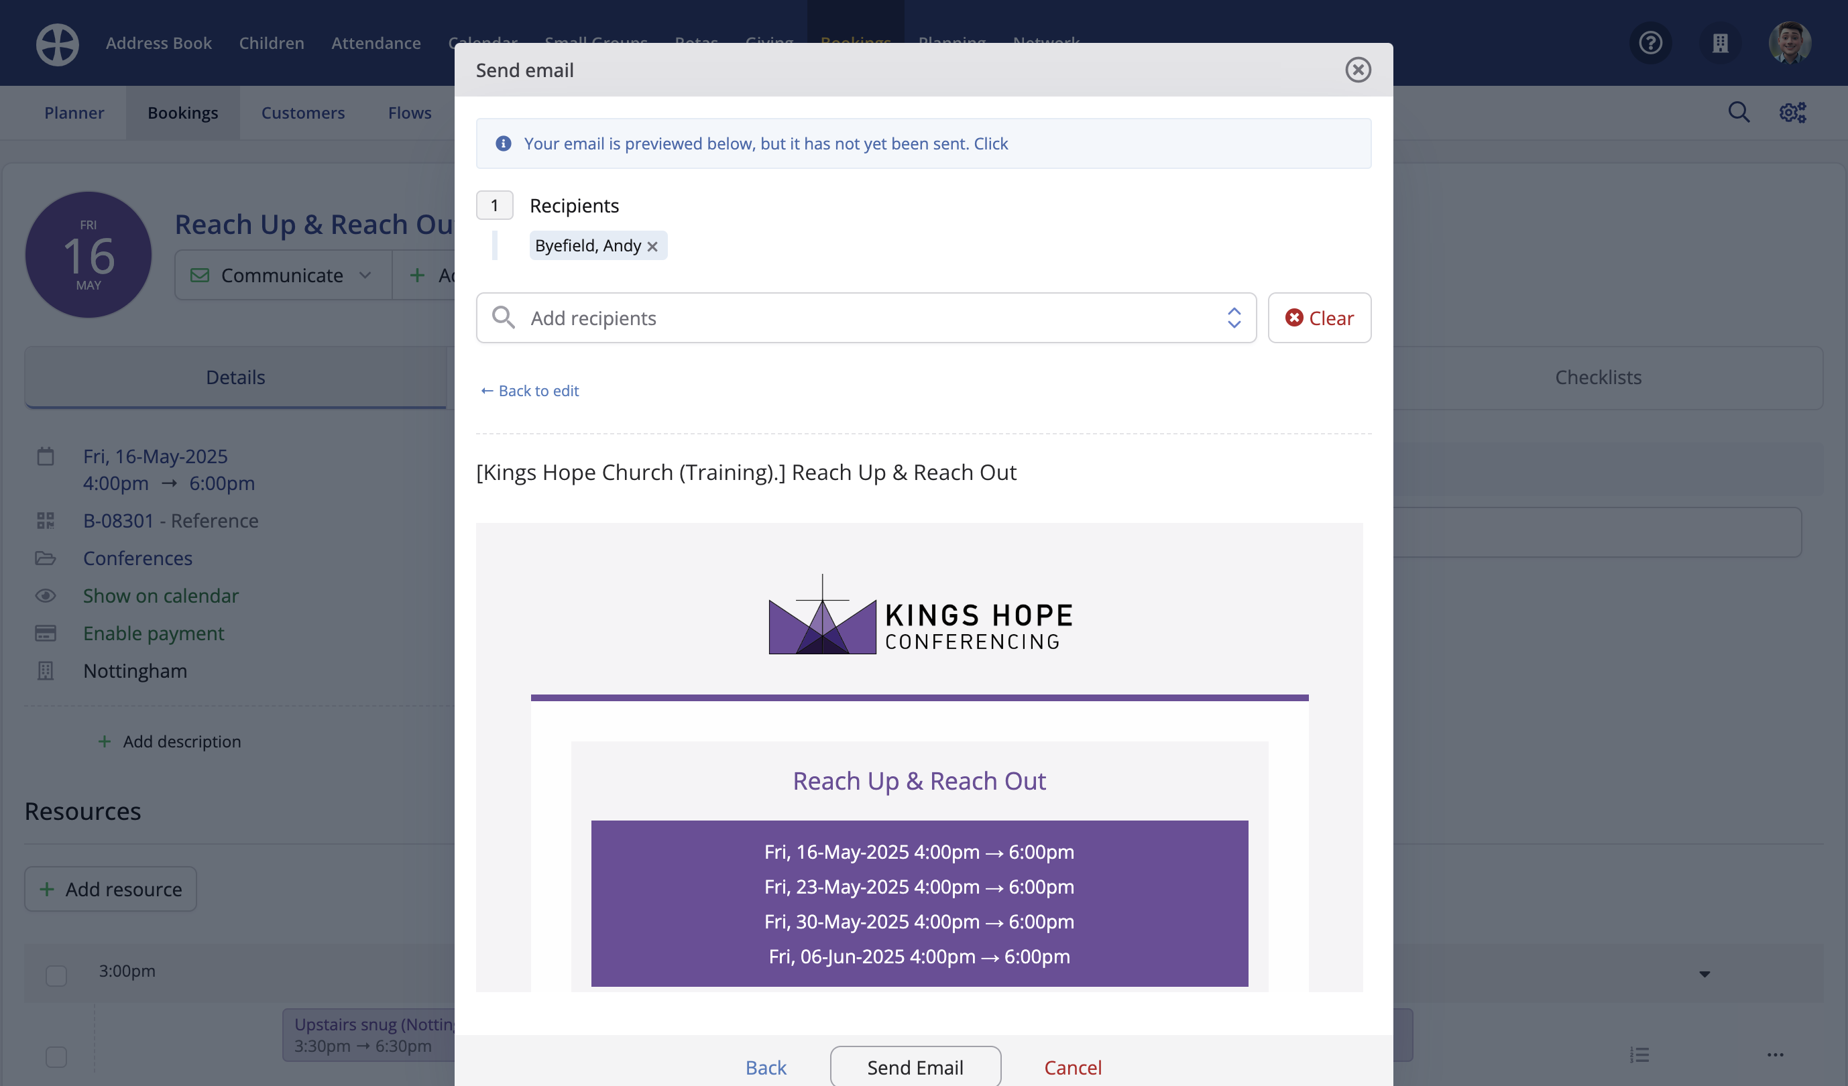This screenshot has width=1848, height=1086.
Task: Click the Add resource button
Action: pyautogui.click(x=111, y=889)
